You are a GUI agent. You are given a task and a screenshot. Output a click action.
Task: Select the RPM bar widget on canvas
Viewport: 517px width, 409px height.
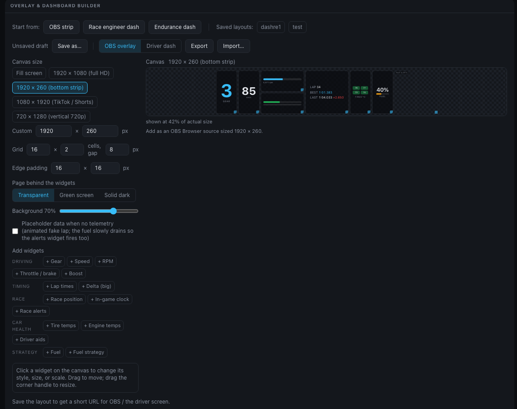click(x=282, y=81)
